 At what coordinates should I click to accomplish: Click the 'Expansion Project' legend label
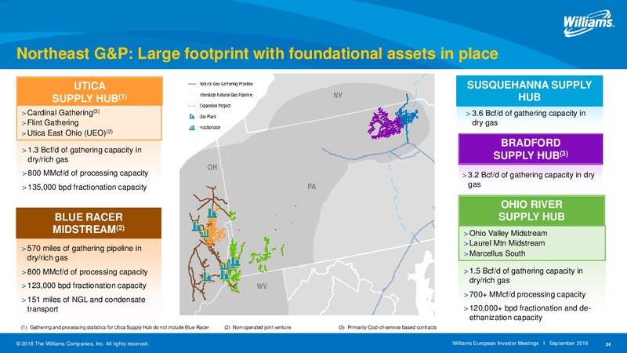pos(215,106)
